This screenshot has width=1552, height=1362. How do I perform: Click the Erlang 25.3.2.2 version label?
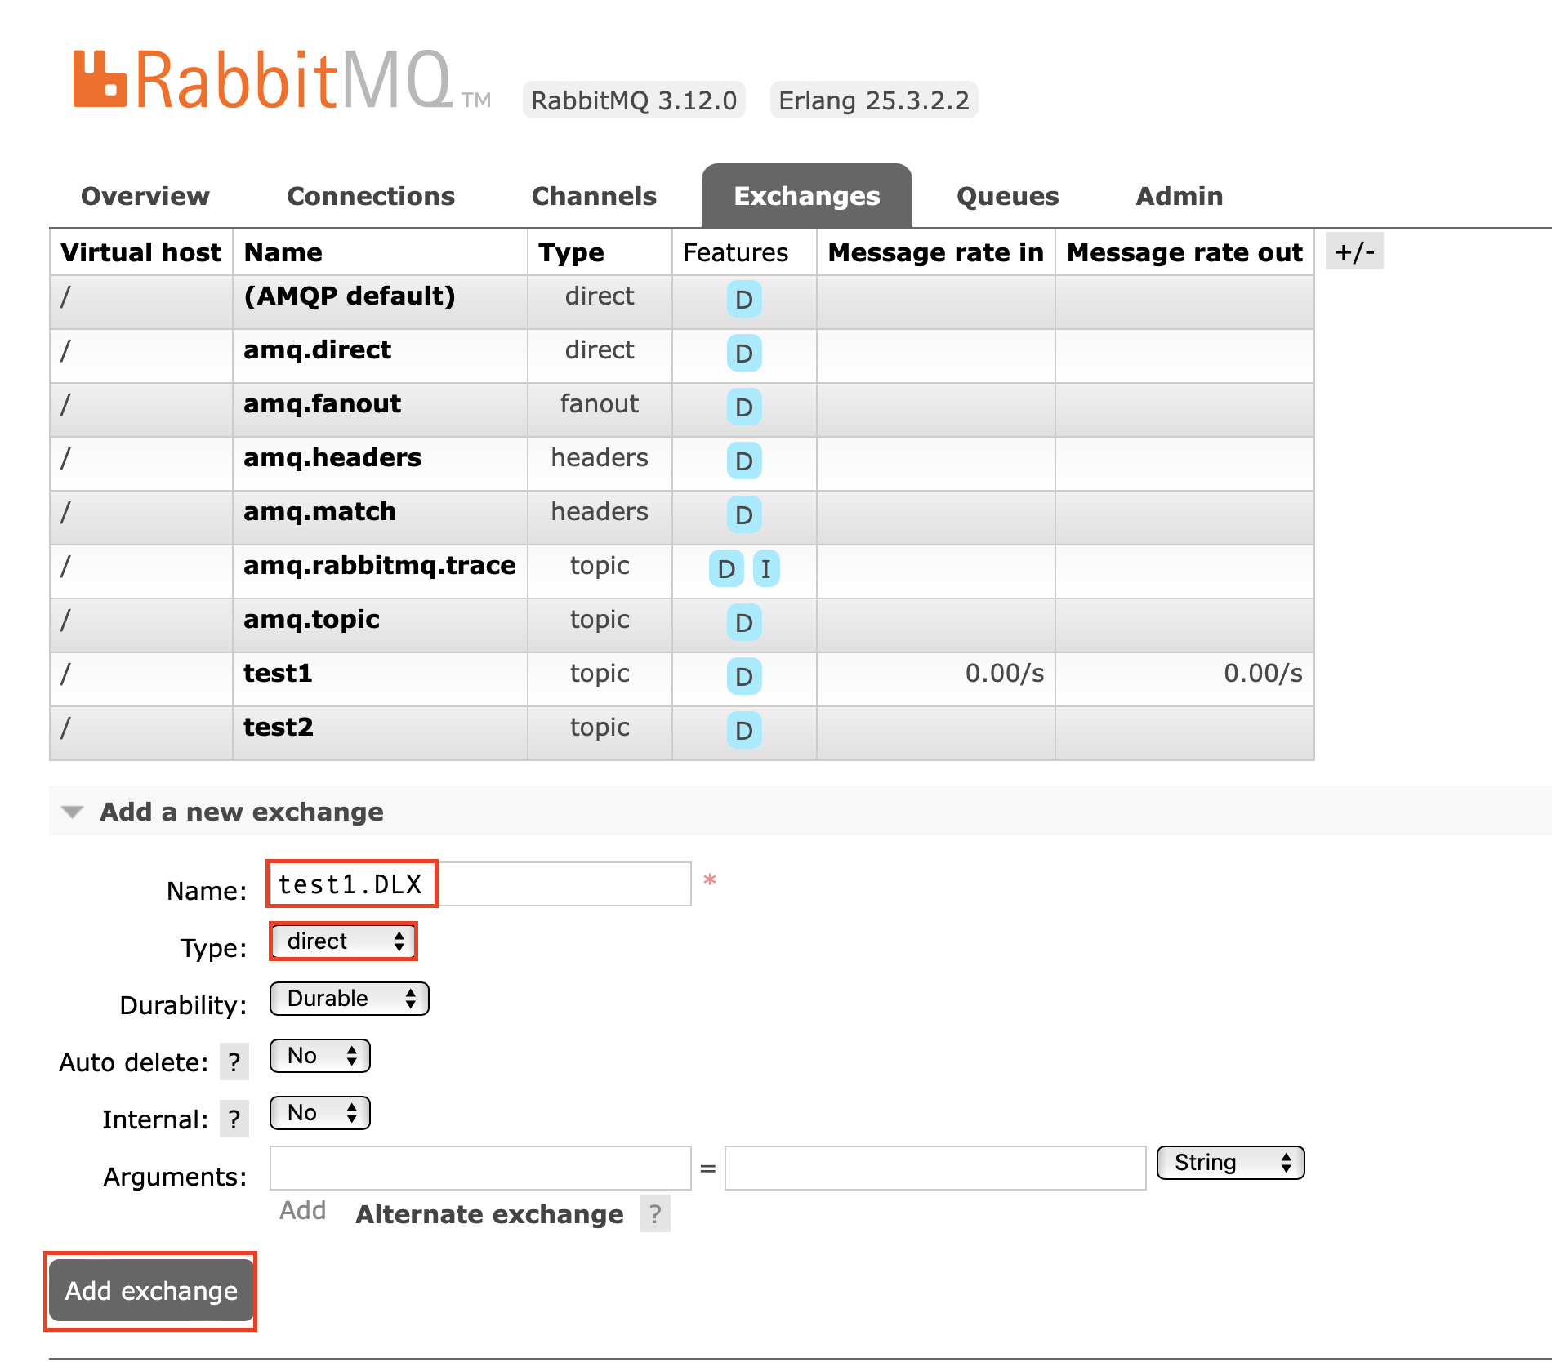point(874,100)
